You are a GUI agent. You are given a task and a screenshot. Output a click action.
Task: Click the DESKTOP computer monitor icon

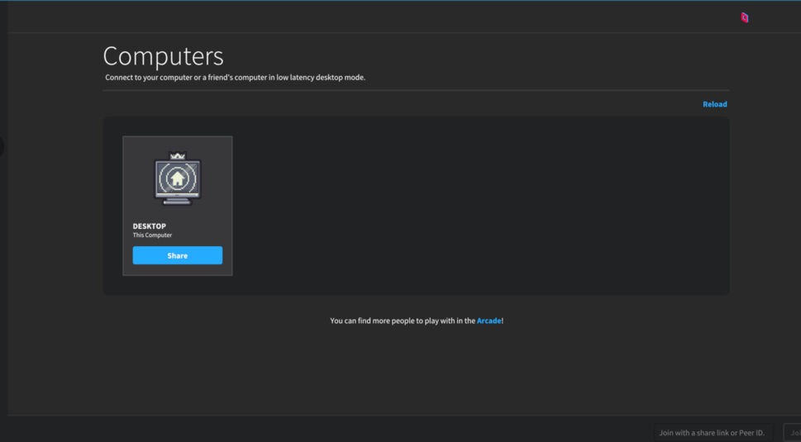point(177,180)
